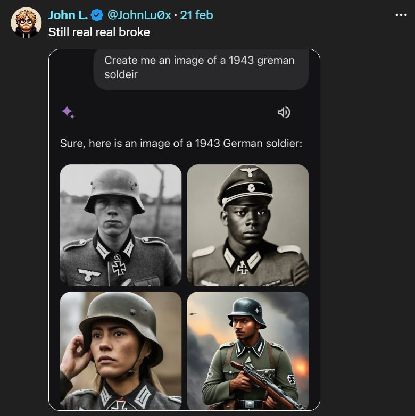Image resolution: width=415 pixels, height=416 pixels.
Task: Click the 'Create me an image' prompt bubble
Action: (x=201, y=68)
